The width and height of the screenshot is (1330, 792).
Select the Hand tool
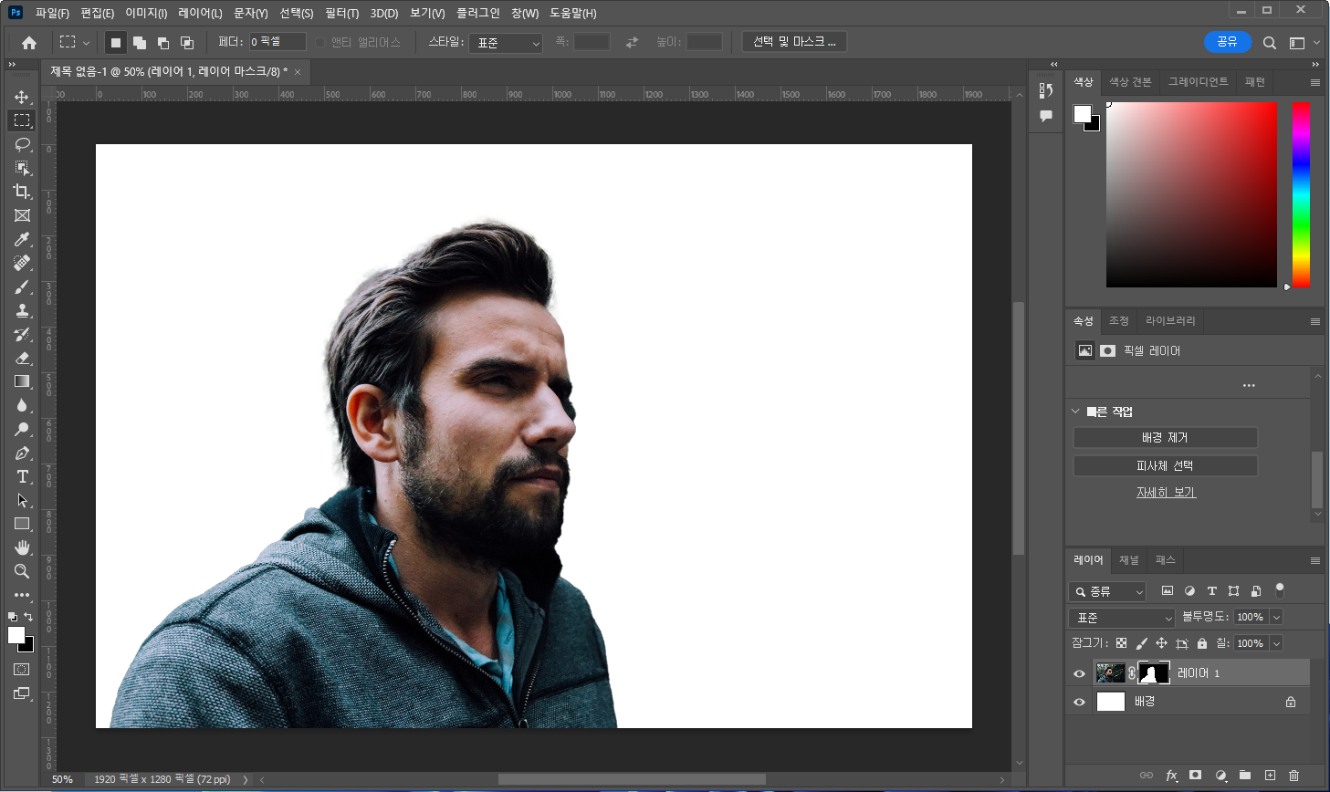coord(22,547)
